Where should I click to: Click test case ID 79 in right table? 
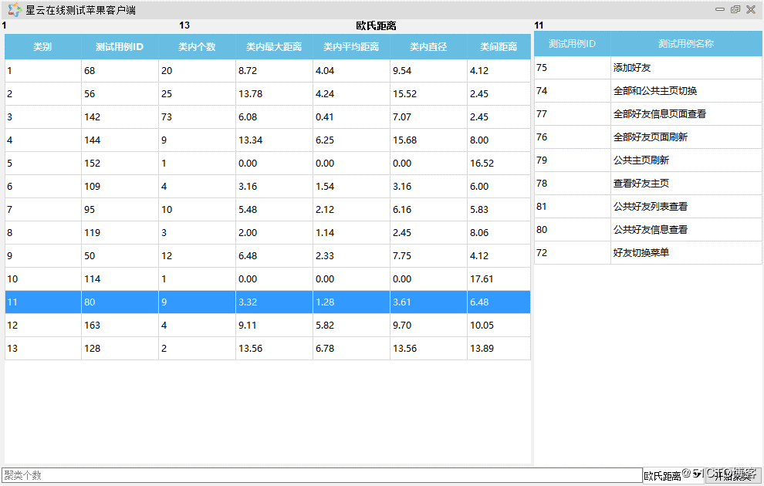click(x=572, y=160)
